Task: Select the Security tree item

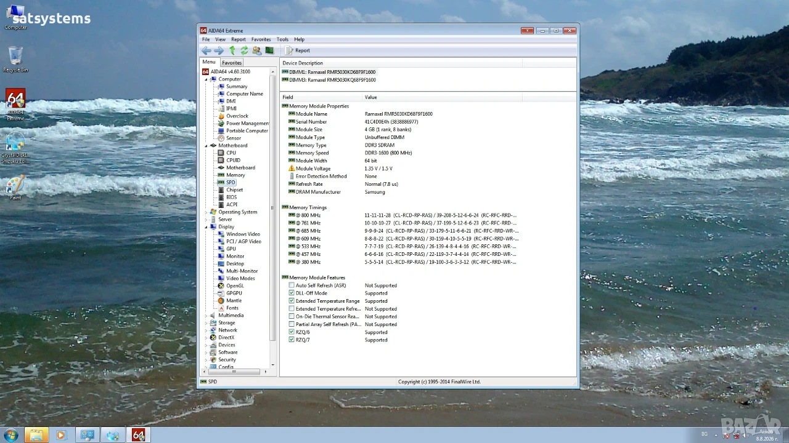Action: coord(227,360)
